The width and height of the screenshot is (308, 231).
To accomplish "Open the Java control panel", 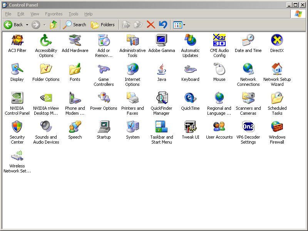I will pyautogui.click(x=161, y=72).
